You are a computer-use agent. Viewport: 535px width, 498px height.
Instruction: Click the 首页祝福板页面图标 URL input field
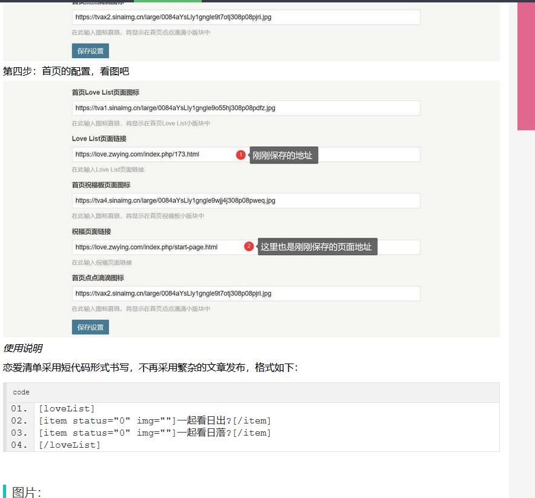[x=245, y=201]
